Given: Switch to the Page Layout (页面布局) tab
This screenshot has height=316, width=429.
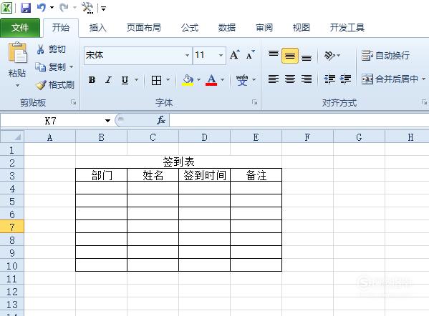Looking at the screenshot, I should click(144, 28).
